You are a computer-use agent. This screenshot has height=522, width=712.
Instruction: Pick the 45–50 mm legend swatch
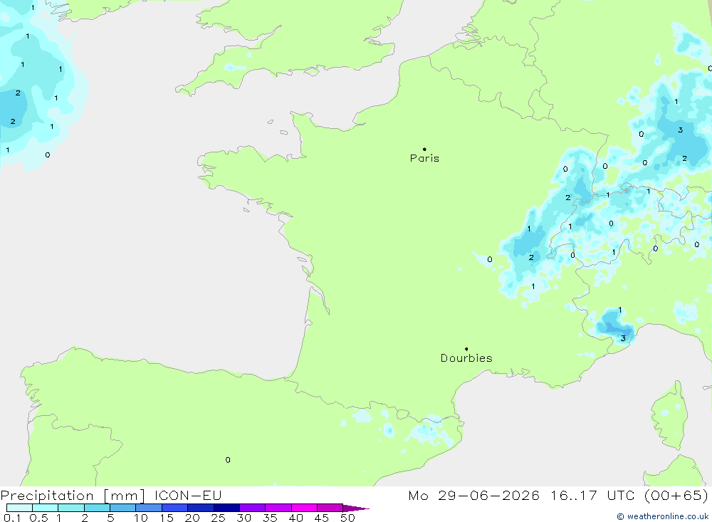click(330, 508)
